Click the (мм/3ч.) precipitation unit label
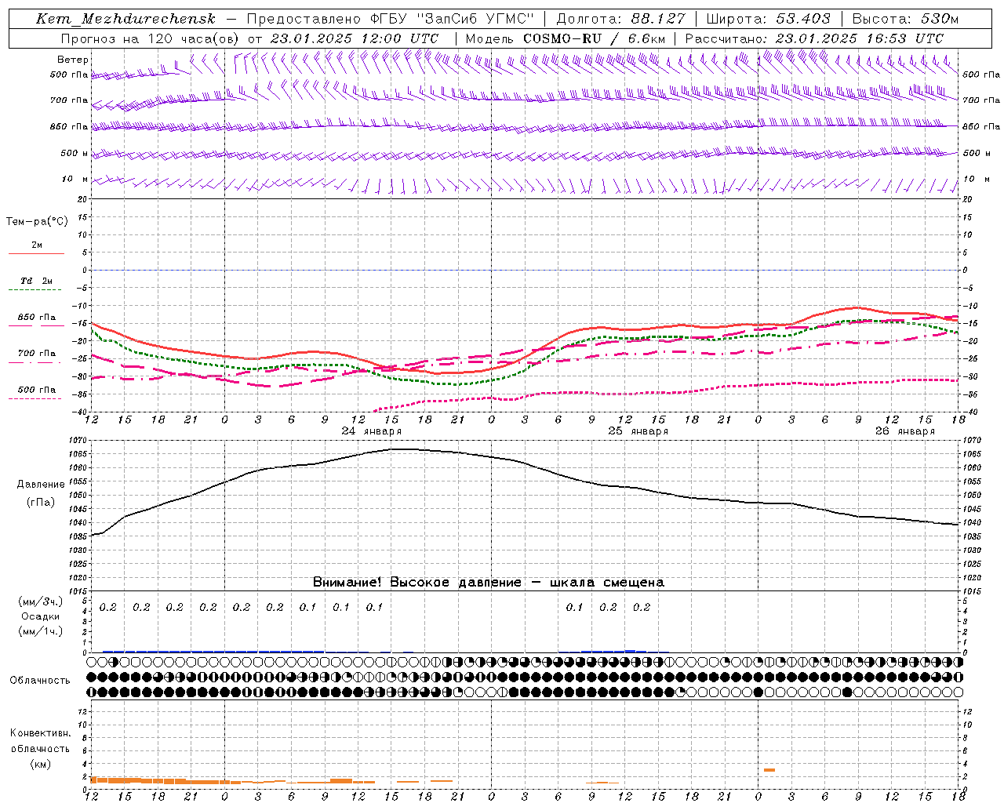1004x803 pixels. [x=41, y=601]
